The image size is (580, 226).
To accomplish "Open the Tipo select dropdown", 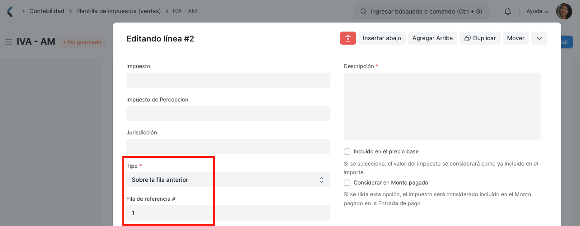I will coord(228,180).
